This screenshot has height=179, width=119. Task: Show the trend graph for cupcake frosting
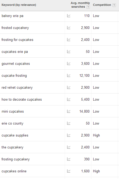[x=69, y=75]
